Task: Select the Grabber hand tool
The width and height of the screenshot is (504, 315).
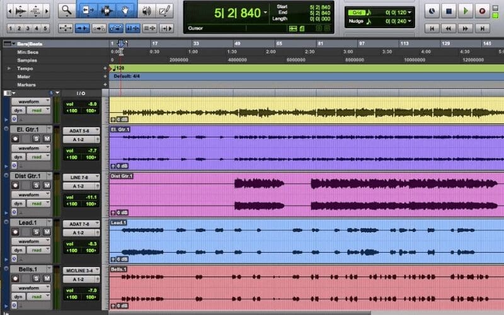Action: click(125, 11)
